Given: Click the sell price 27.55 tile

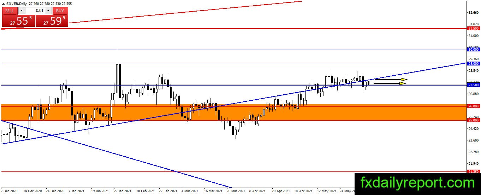Looking at the screenshot, I should [x=18, y=21].
